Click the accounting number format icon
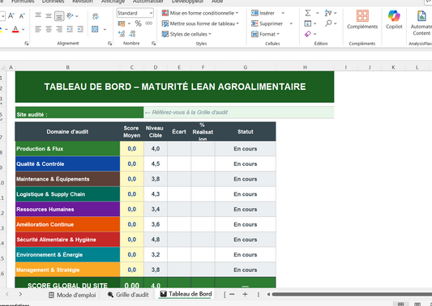 pos(122,23)
